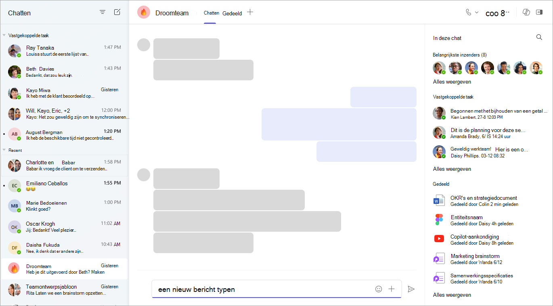Image resolution: width=553 pixels, height=306 pixels.
Task: Open chat with Emiliano Ceballos
Action: pos(65,186)
